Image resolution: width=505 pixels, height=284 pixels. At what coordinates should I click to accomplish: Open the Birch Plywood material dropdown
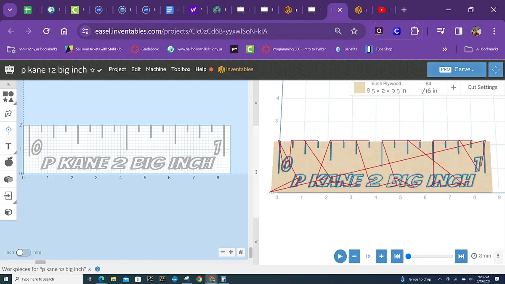click(x=380, y=88)
